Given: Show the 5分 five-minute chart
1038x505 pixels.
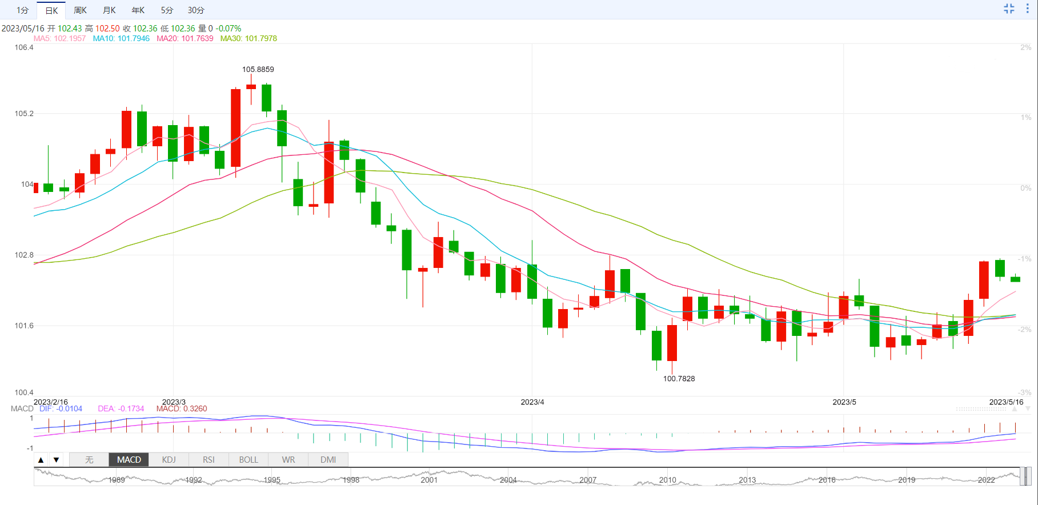Looking at the screenshot, I should pos(167,10).
